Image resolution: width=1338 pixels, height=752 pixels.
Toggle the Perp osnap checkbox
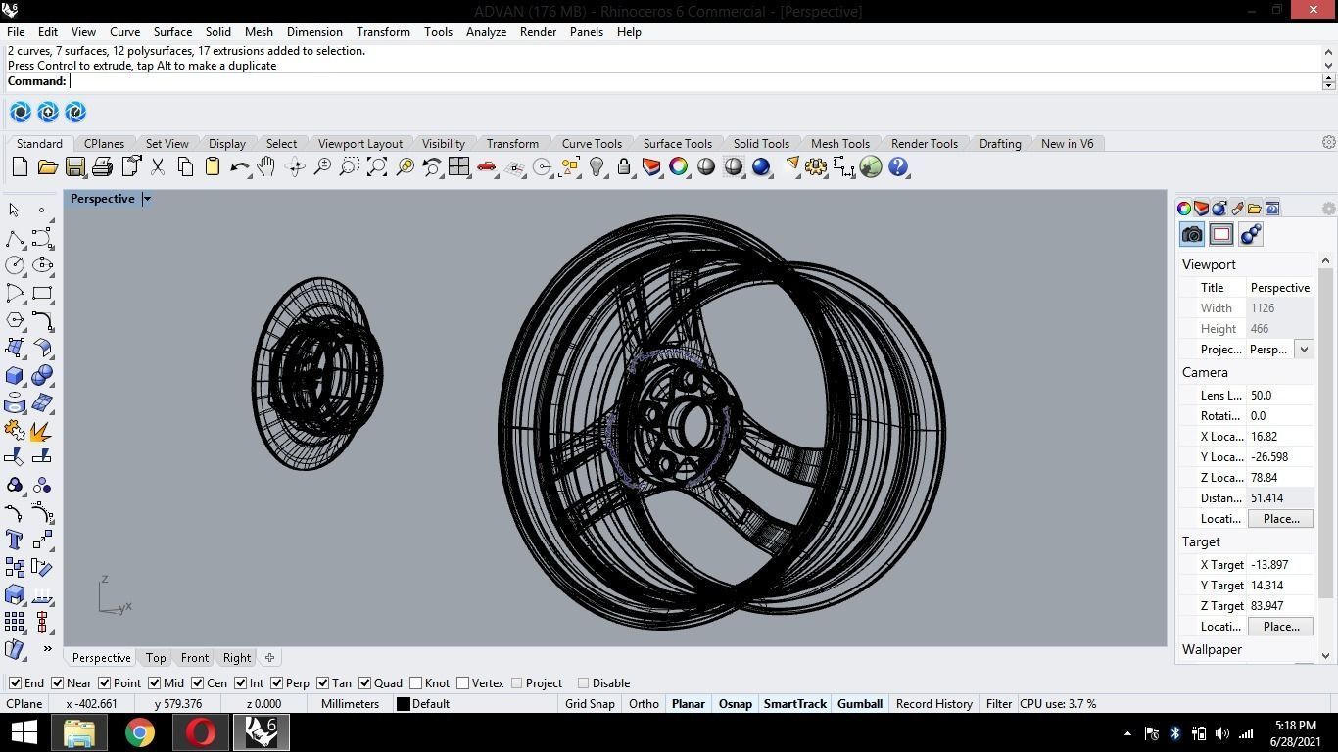pos(276,683)
